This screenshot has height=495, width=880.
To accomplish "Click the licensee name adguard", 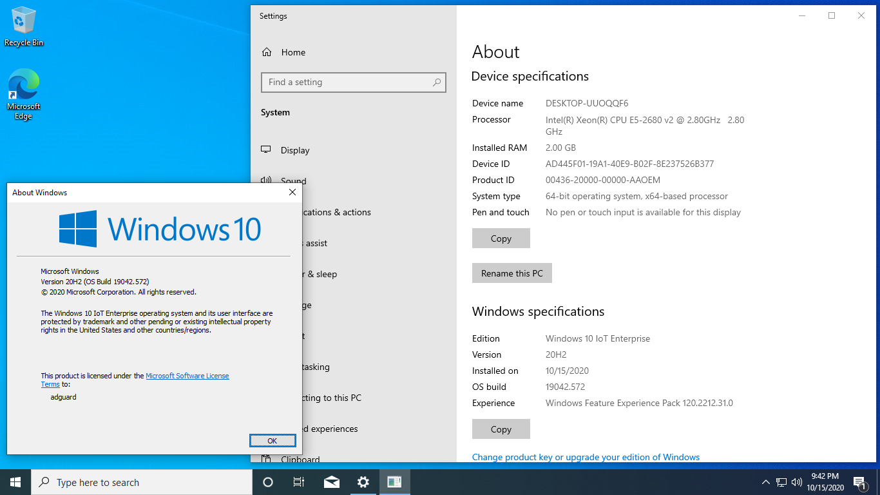I will click(63, 397).
